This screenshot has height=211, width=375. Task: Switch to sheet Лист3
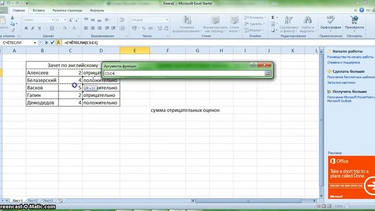coord(48,200)
